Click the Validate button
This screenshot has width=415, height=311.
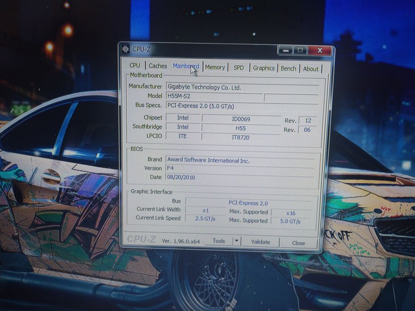click(x=261, y=242)
